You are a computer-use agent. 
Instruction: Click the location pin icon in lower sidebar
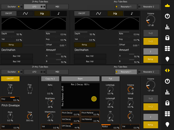pyautogui.click(x=168, y=124)
